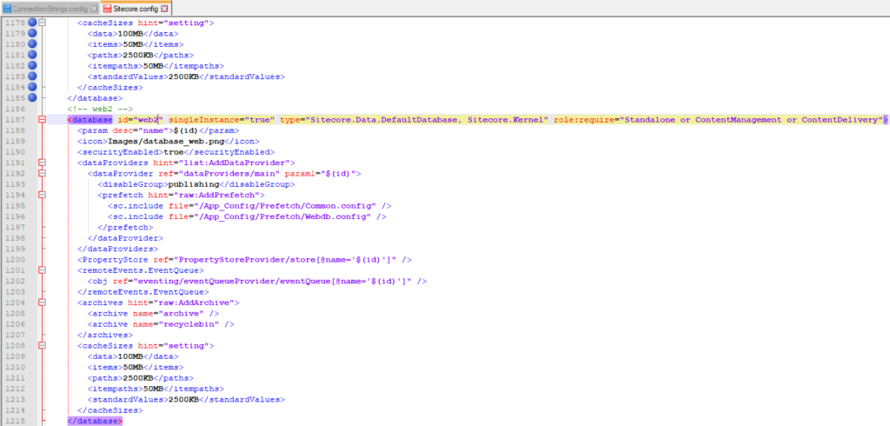Viewport: 890px width, 426px height.
Task: Click the blue saved-file icon on ConnectionStrings.config tab
Action: 7,9
